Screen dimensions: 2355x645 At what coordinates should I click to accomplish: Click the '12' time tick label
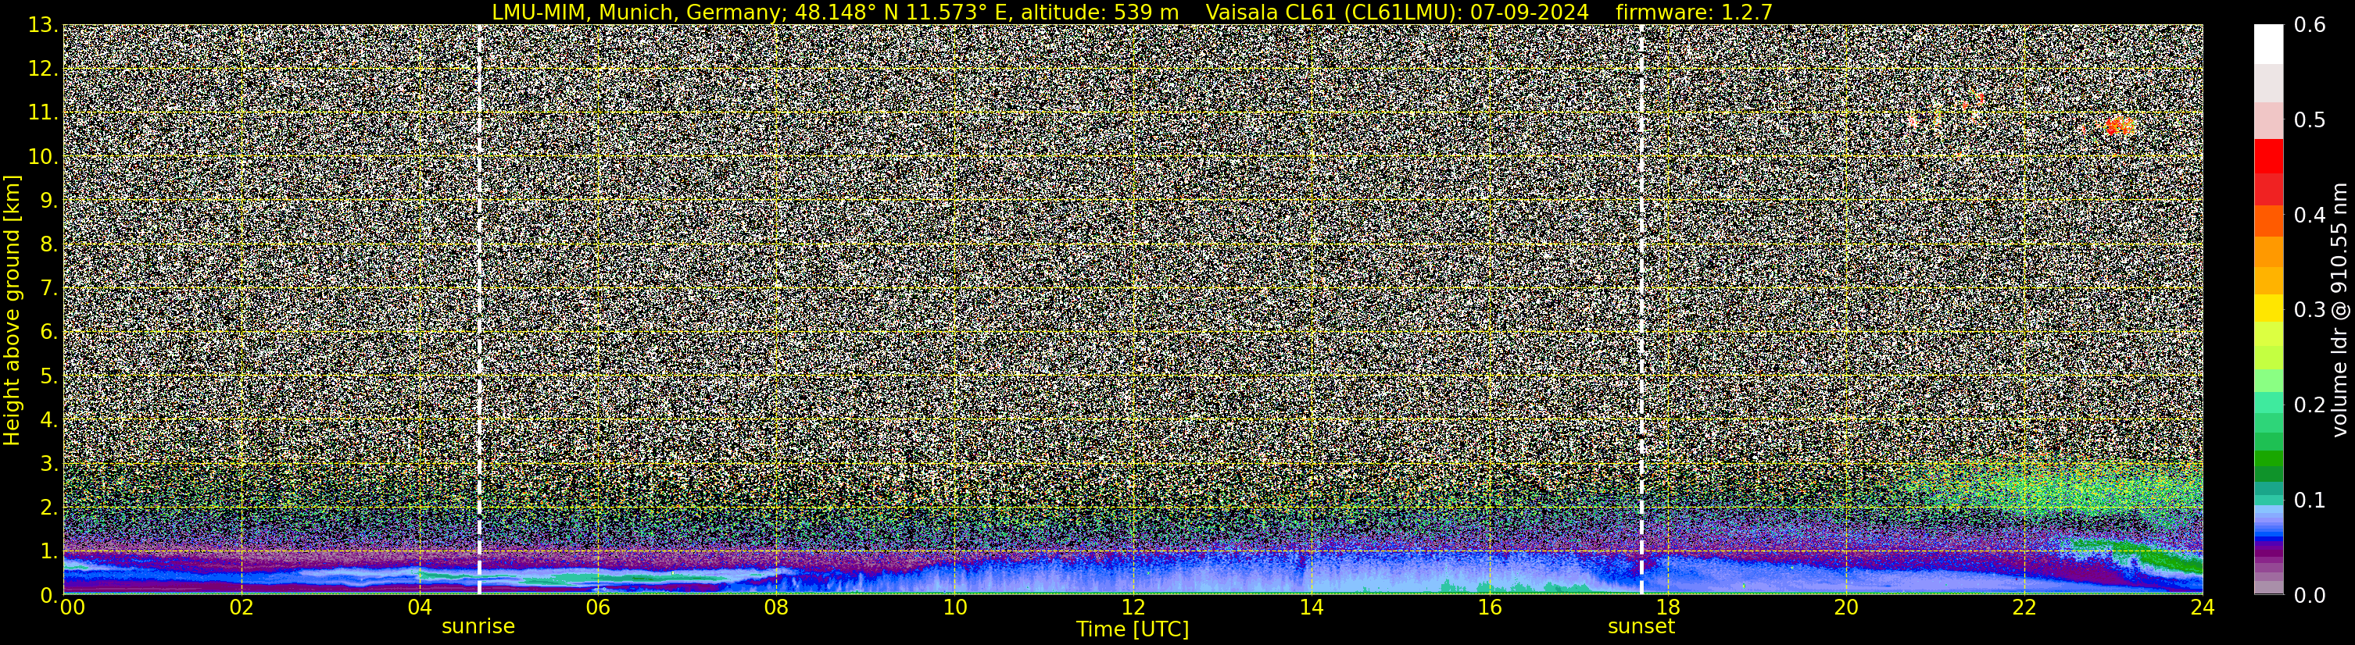pos(1133,608)
